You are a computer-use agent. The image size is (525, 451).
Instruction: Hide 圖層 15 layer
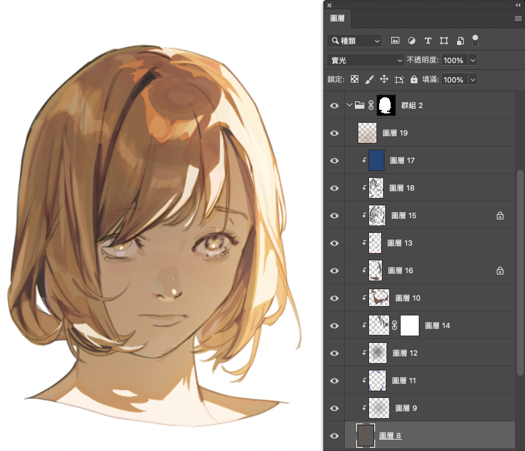pyautogui.click(x=334, y=215)
